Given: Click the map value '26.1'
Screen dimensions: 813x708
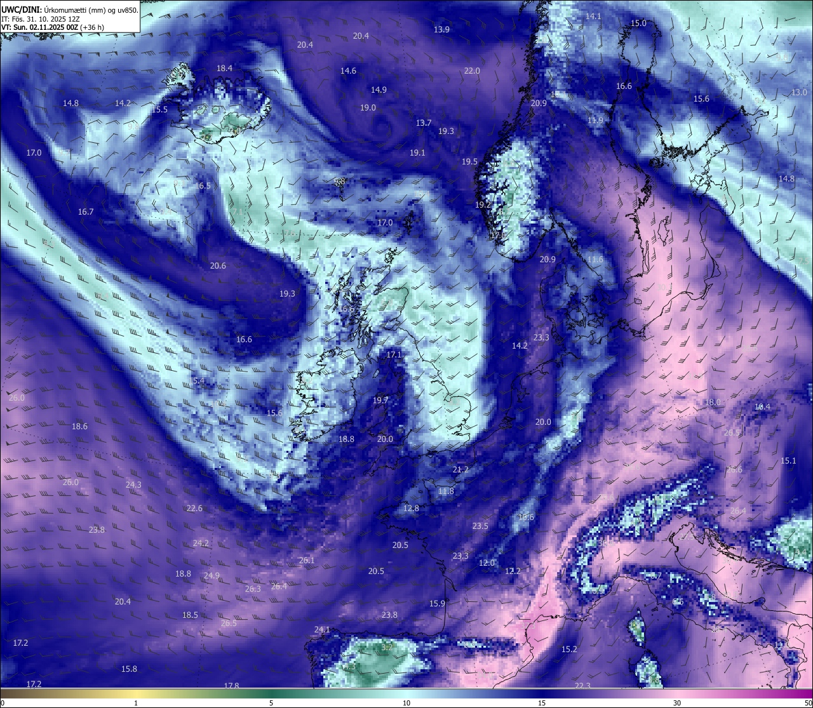Looking at the screenshot, I should coord(307,561).
